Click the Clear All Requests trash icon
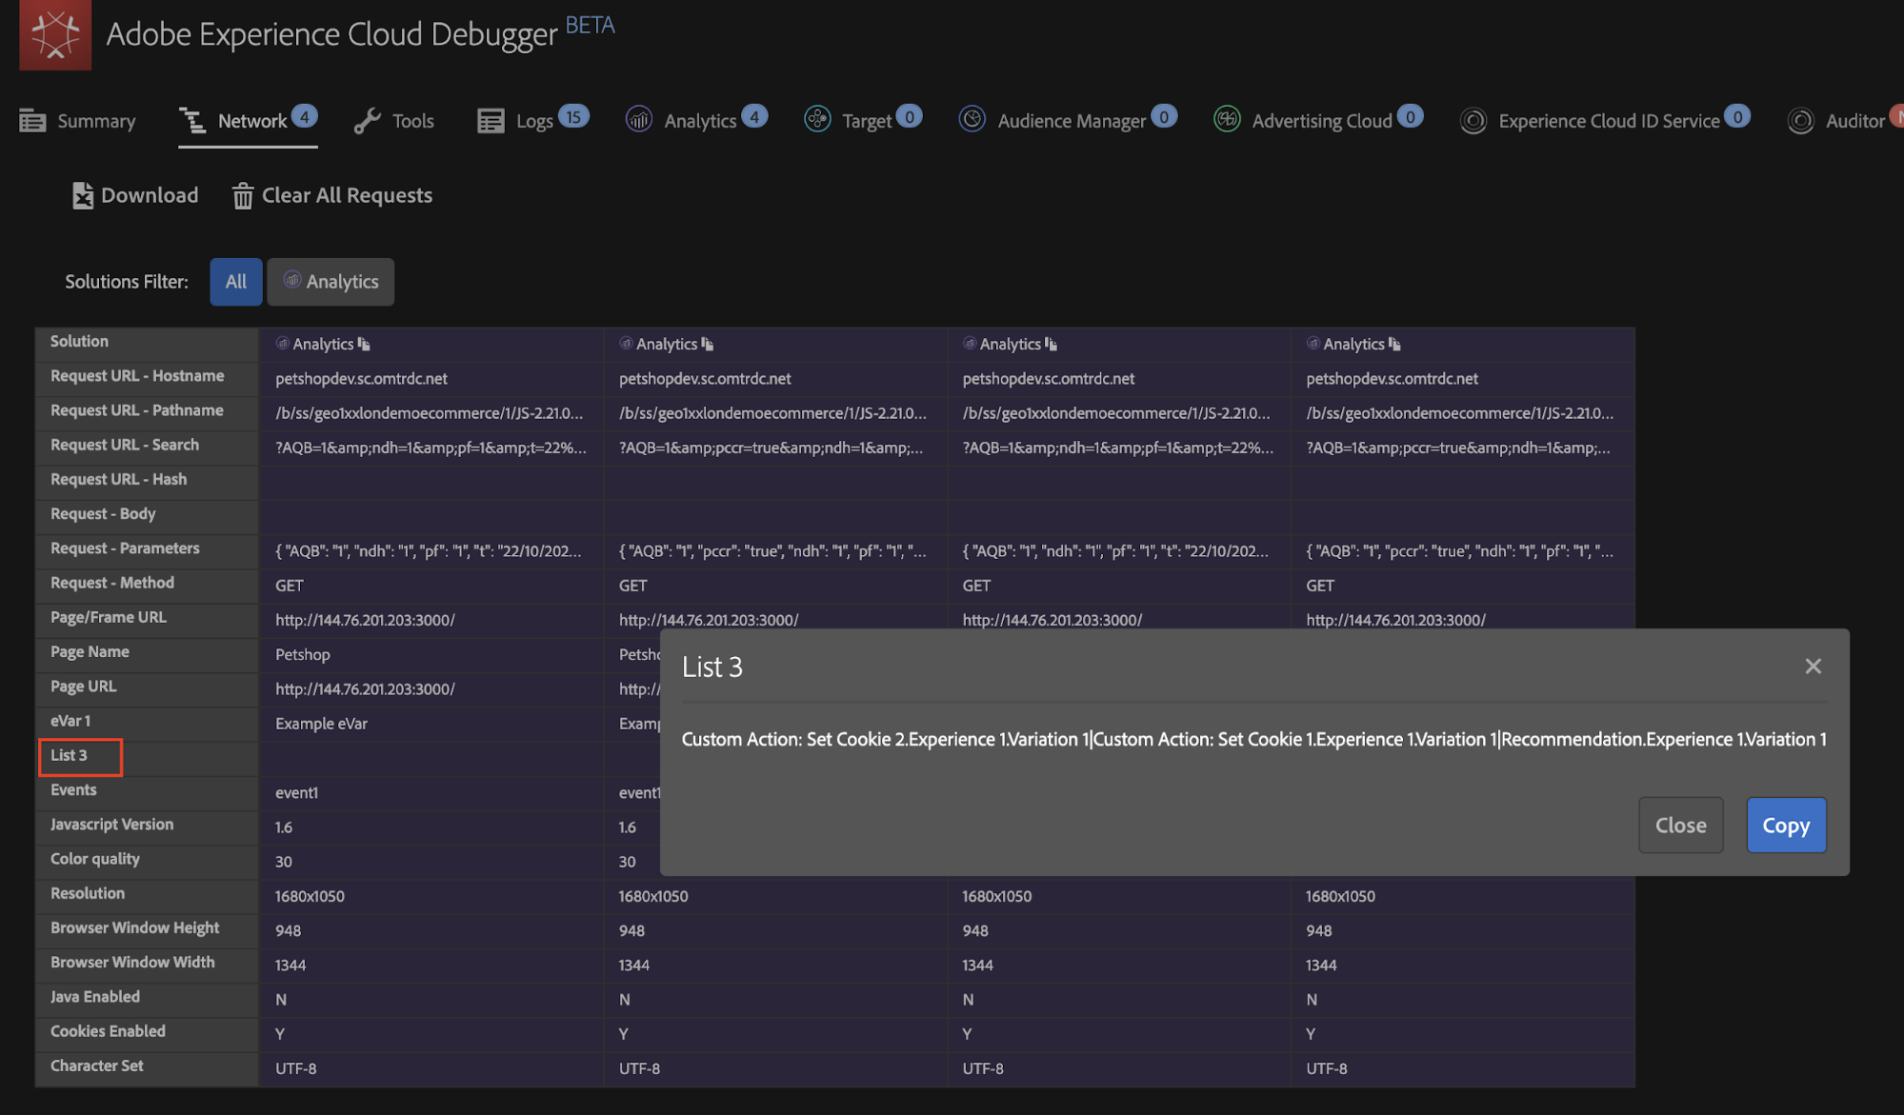This screenshot has width=1904, height=1115. click(243, 196)
